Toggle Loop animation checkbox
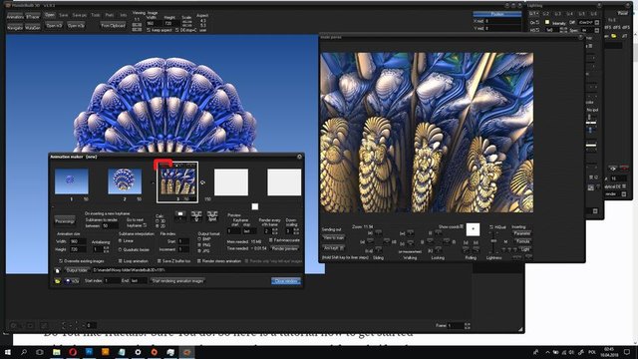 tap(120, 261)
